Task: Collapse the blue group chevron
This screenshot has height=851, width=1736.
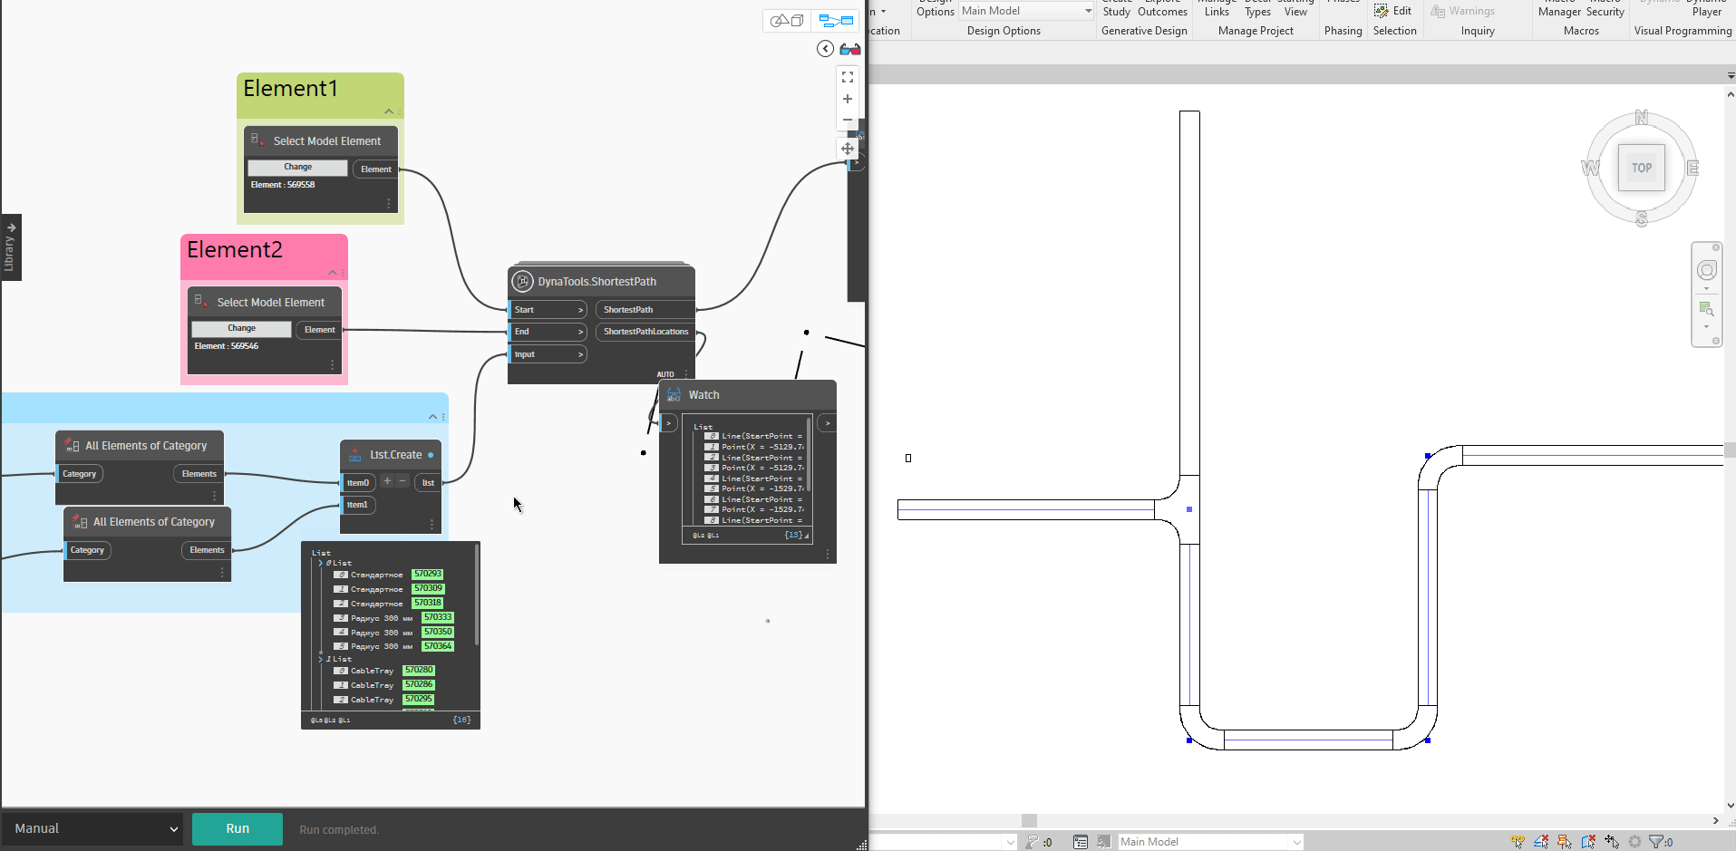Action: point(432,417)
